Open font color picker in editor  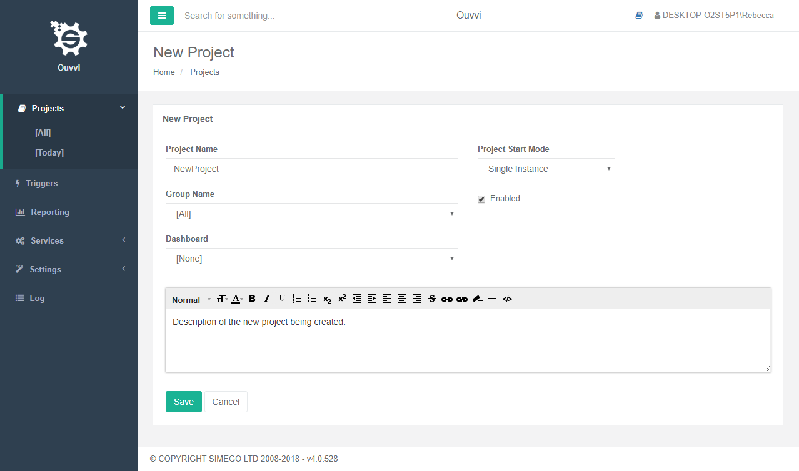[x=237, y=299]
